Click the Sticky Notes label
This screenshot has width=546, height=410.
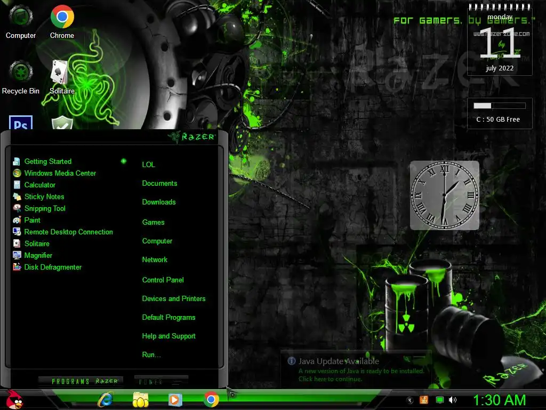click(44, 196)
